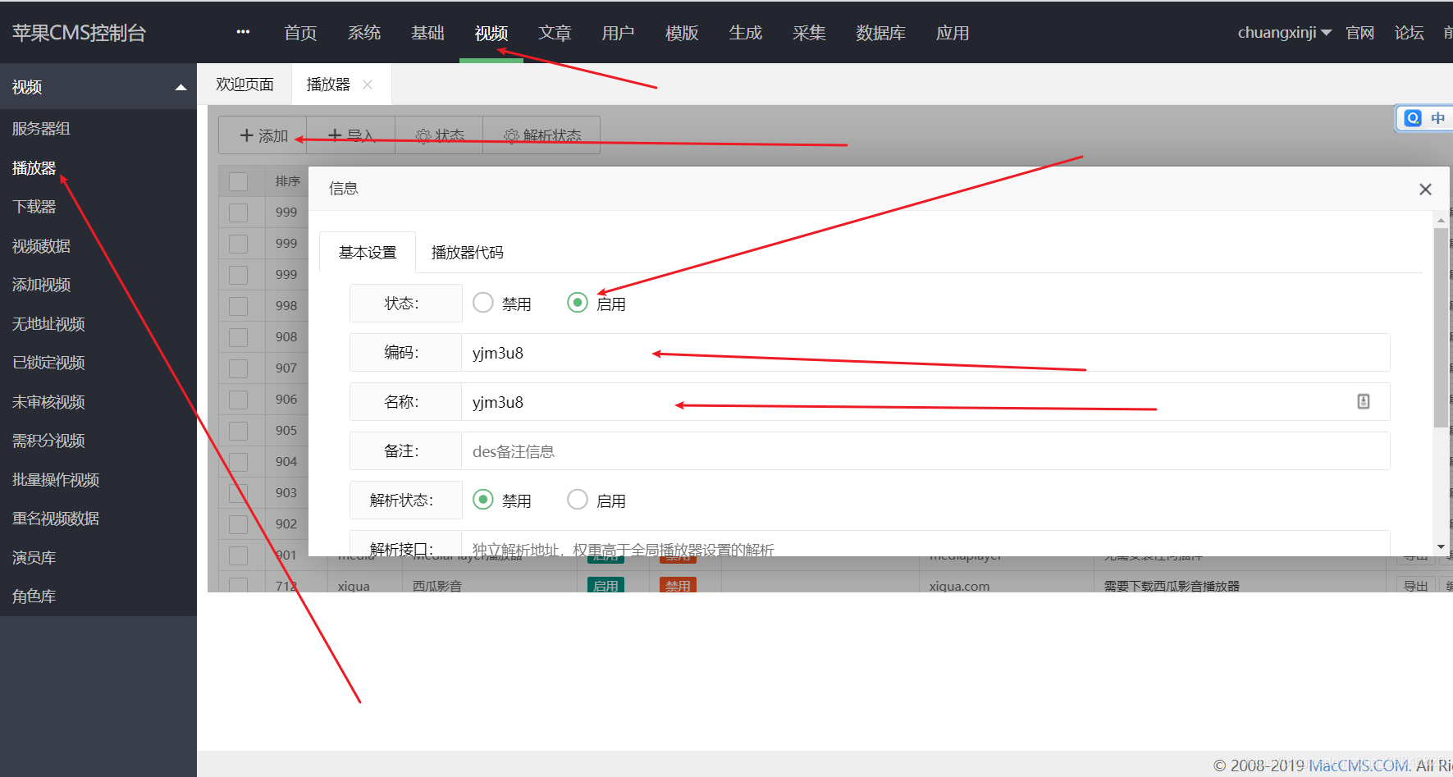Open 下载器 in the sidebar
Screen dimensions: 1453x777
click(x=34, y=207)
